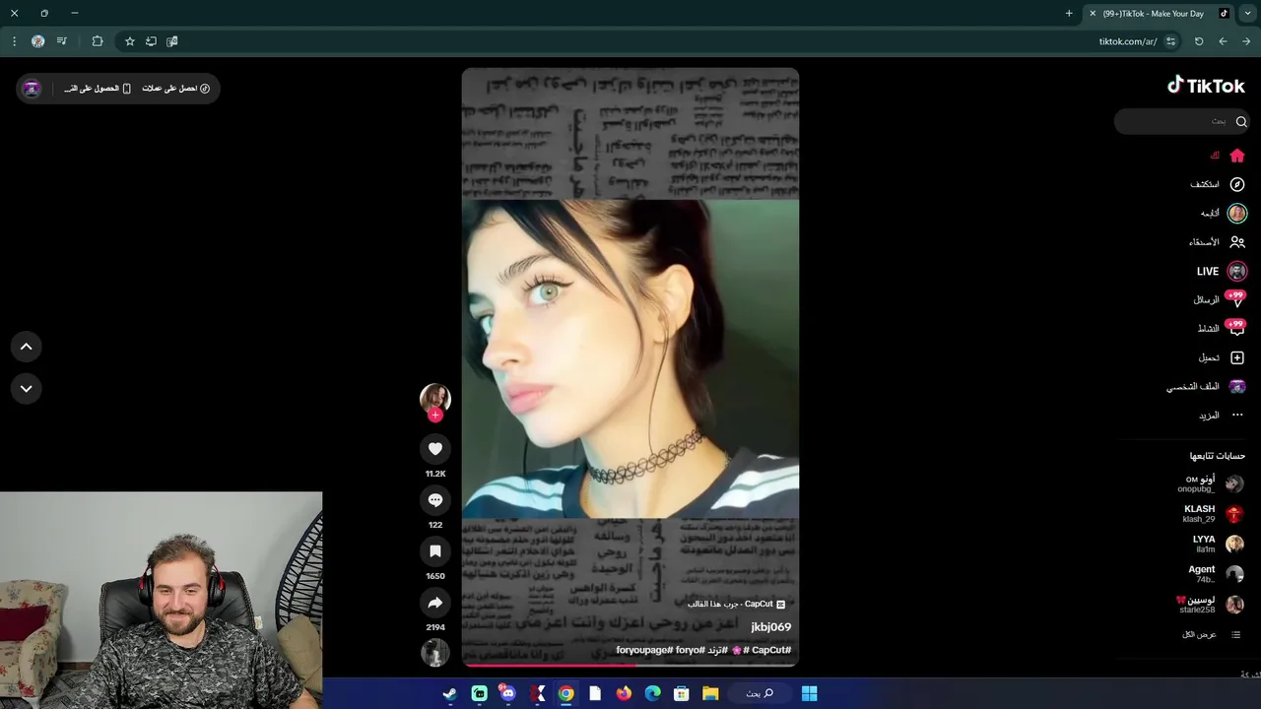Like the video with the heart icon

point(434,449)
